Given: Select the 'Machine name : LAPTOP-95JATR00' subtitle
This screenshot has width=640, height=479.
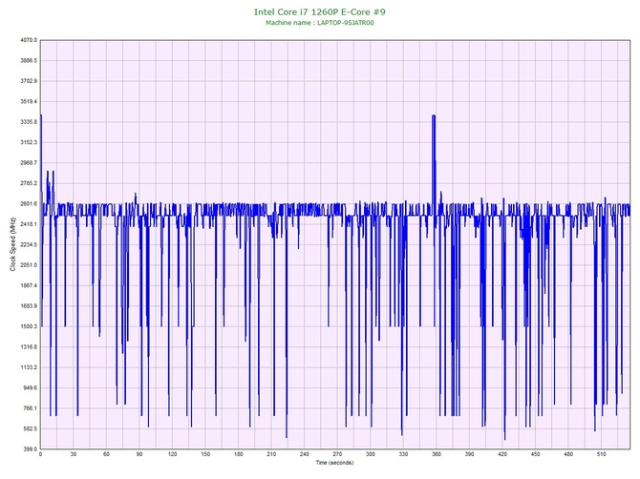Looking at the screenshot, I should pyautogui.click(x=320, y=23).
